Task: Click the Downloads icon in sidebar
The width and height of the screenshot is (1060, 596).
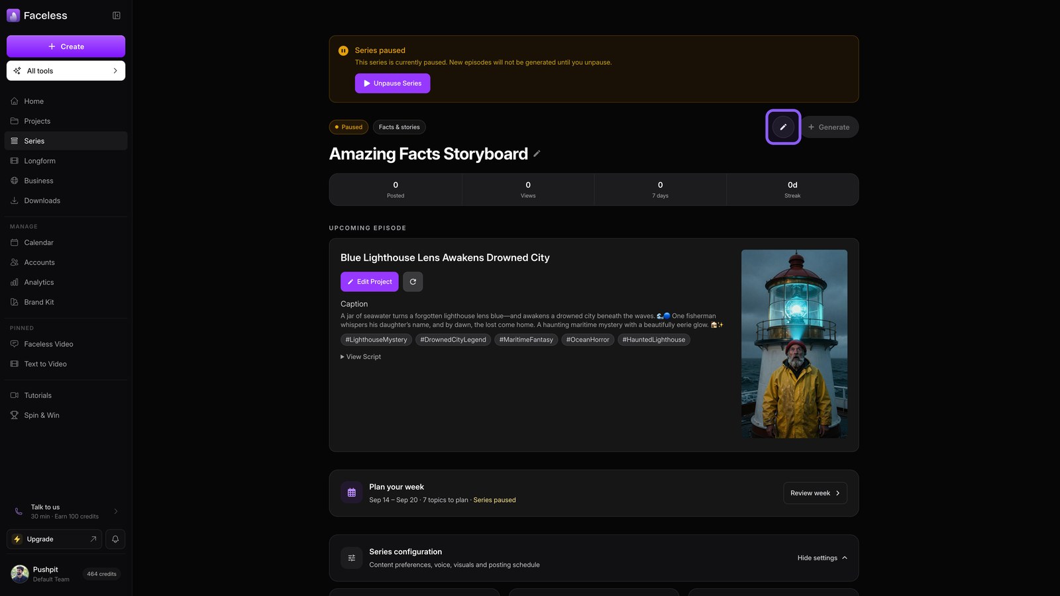Action: click(x=15, y=201)
